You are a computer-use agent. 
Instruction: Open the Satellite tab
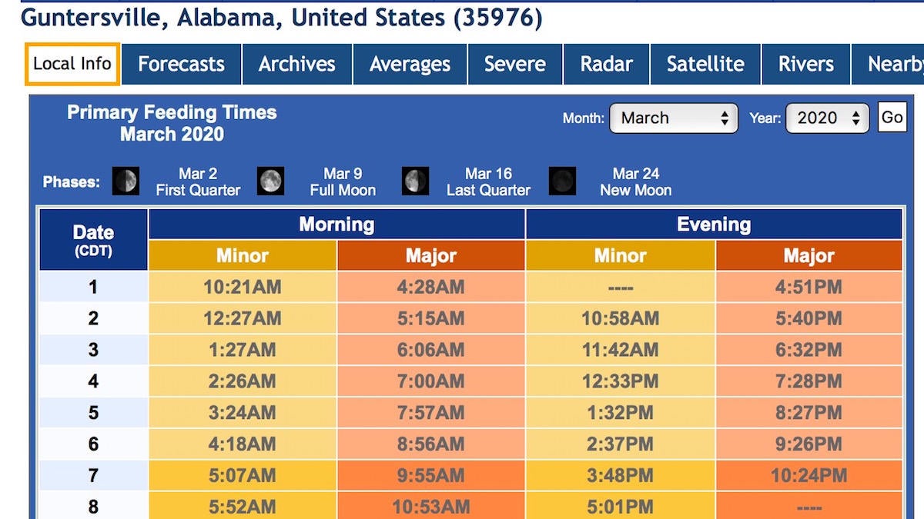point(706,64)
